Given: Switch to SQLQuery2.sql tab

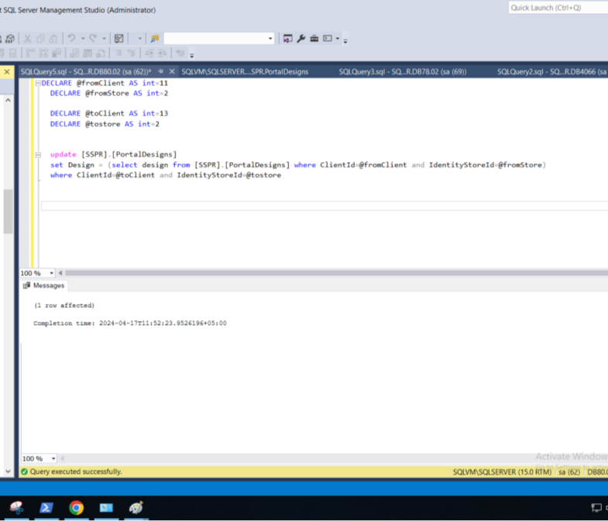Looking at the screenshot, I should click(552, 71).
